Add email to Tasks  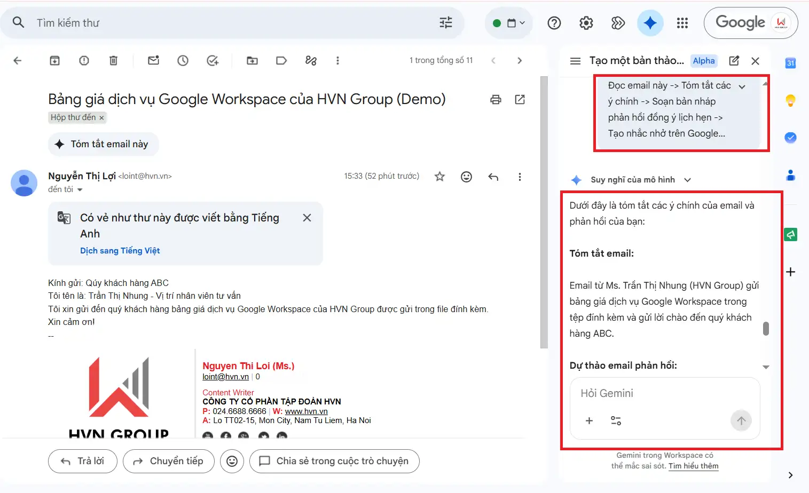point(213,61)
